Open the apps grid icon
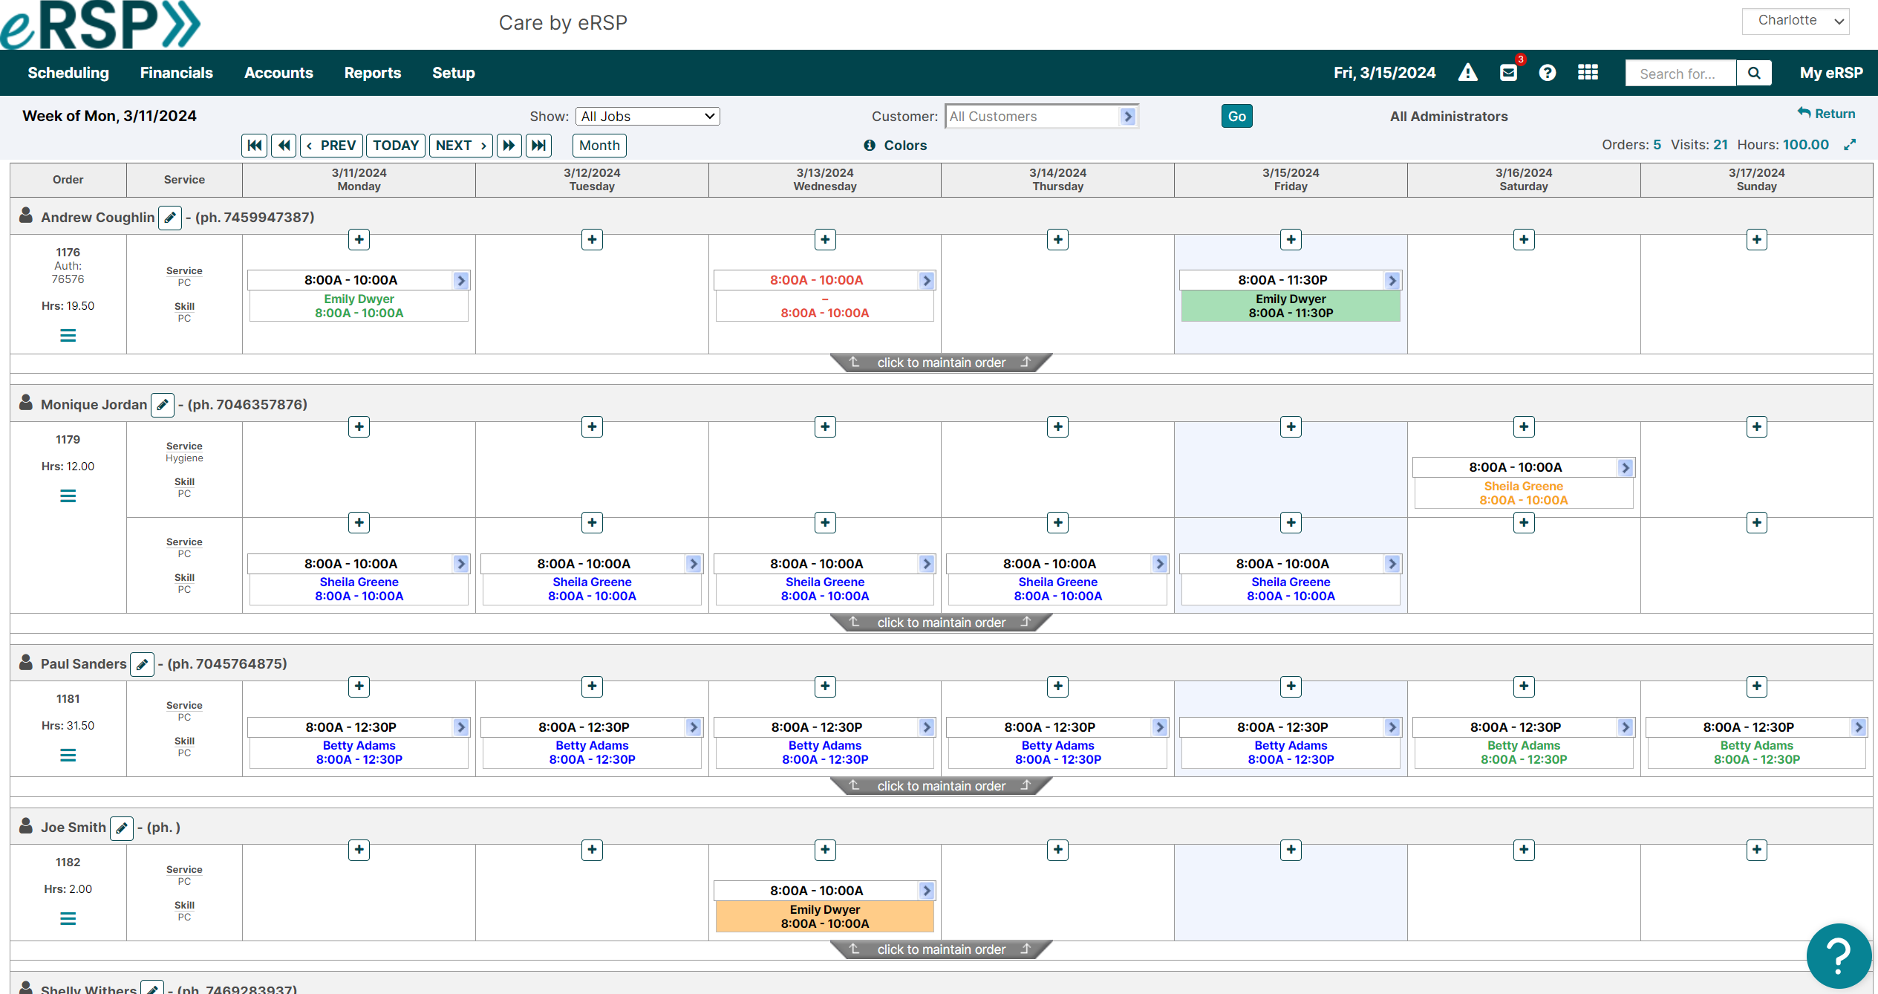The height and width of the screenshot is (994, 1878). pyautogui.click(x=1588, y=72)
